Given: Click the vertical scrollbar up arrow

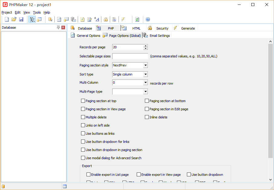Looking at the screenshot, I should tap(270, 41).
